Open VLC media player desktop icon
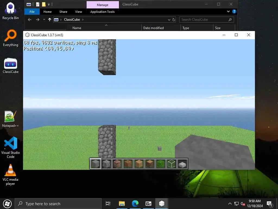Viewport: 278px width, 209px height. tap(11, 175)
